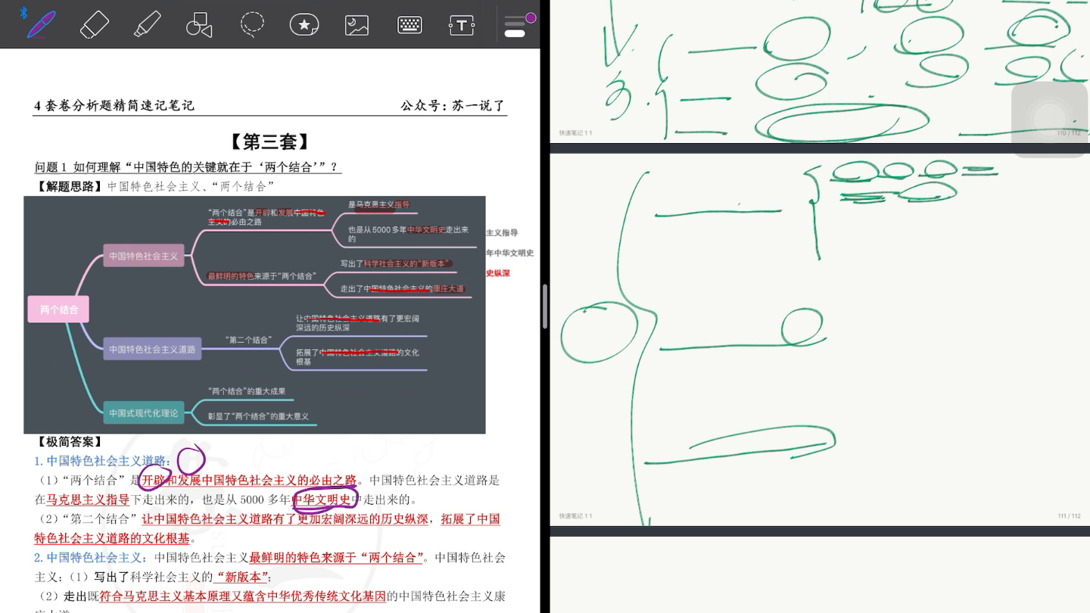Tap blue heading '1. 中国特色社会主义道路：'
Image resolution: width=1090 pixels, height=613 pixels.
[x=103, y=461]
